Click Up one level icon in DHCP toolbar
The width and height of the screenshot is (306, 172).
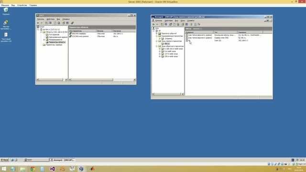click(46, 23)
